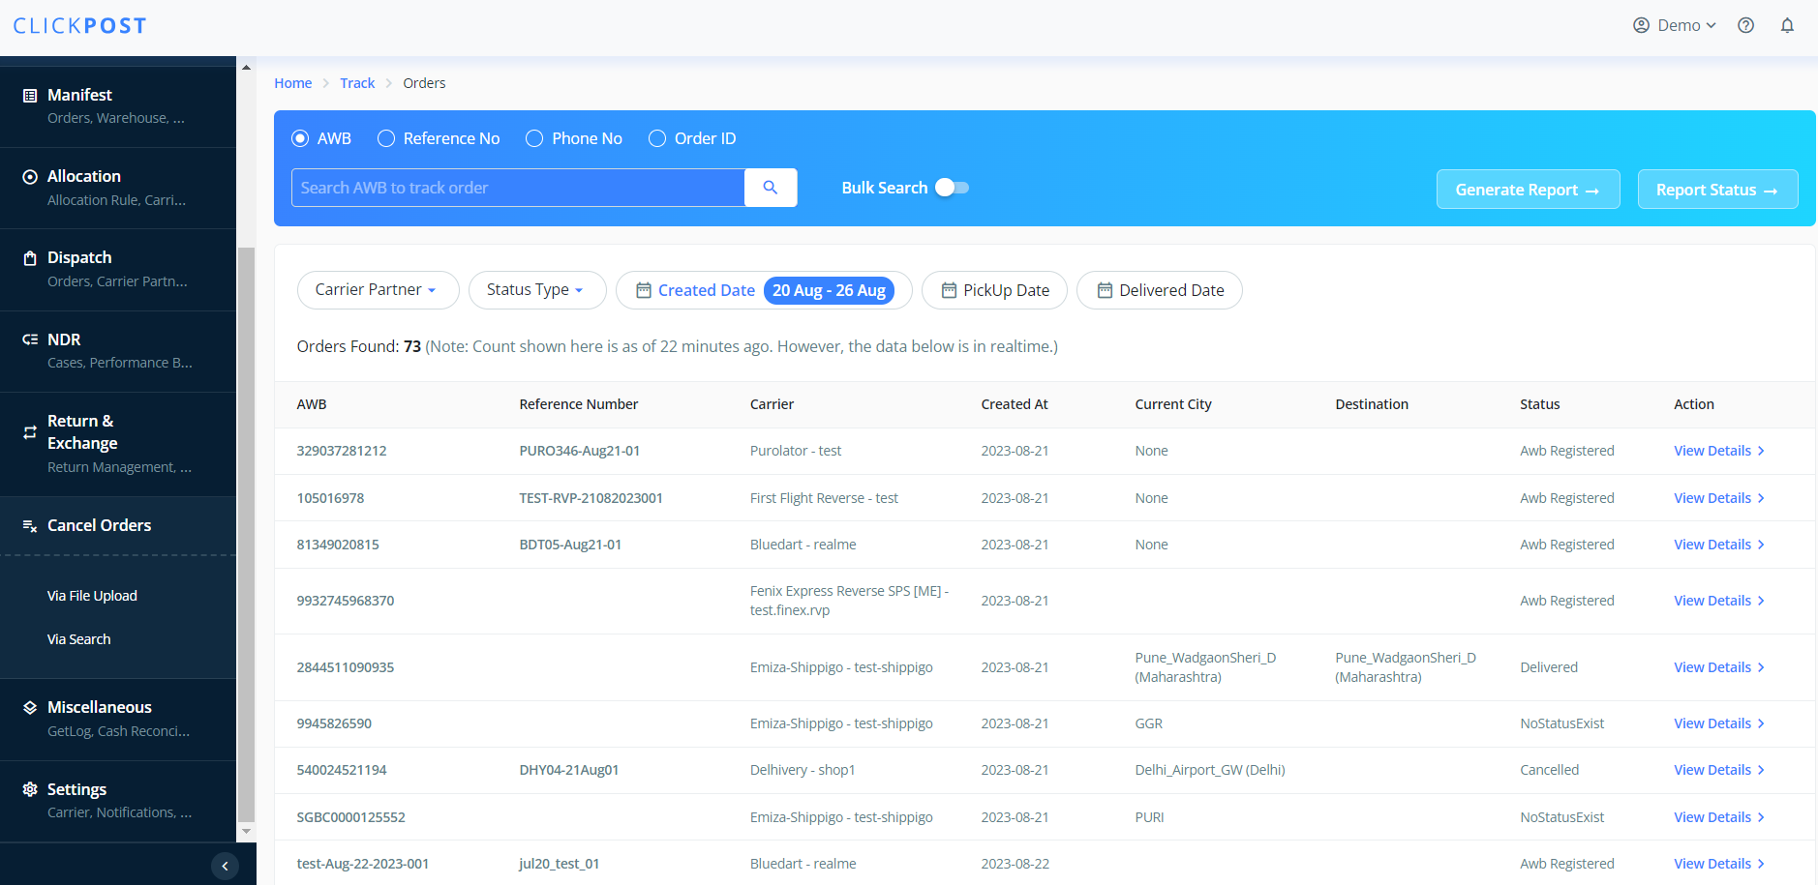Click the Delhi_Airport_GW (Delhi) cell
The height and width of the screenshot is (885, 1818).
point(1210,770)
